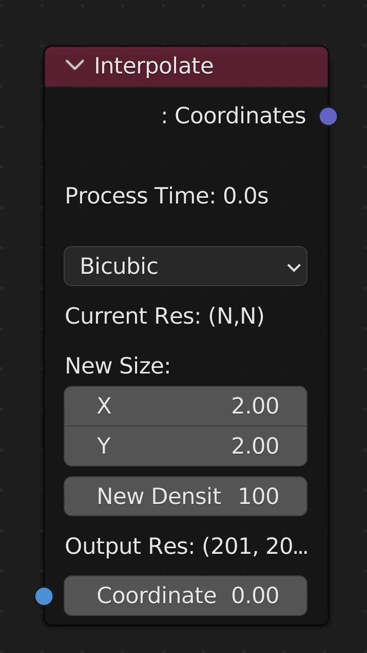
Task: Click the purple Coordinates output socket
Action: click(x=328, y=117)
